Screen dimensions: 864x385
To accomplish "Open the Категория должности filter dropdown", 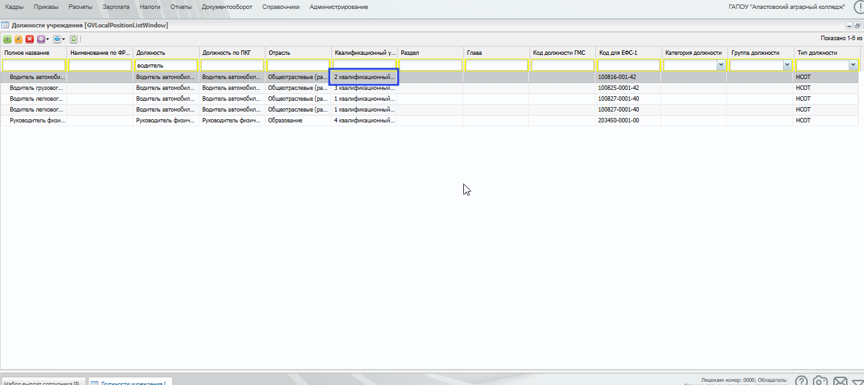I will click(721, 65).
